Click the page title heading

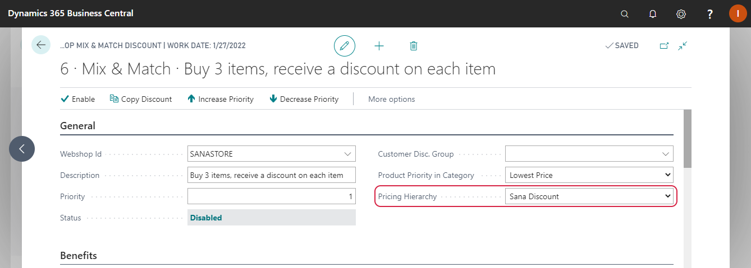coord(278,69)
